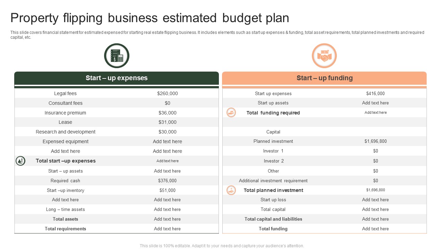This screenshot has height=249, width=444.
Task: Click the Start – up assets label in left table
Action: [x=65, y=171]
